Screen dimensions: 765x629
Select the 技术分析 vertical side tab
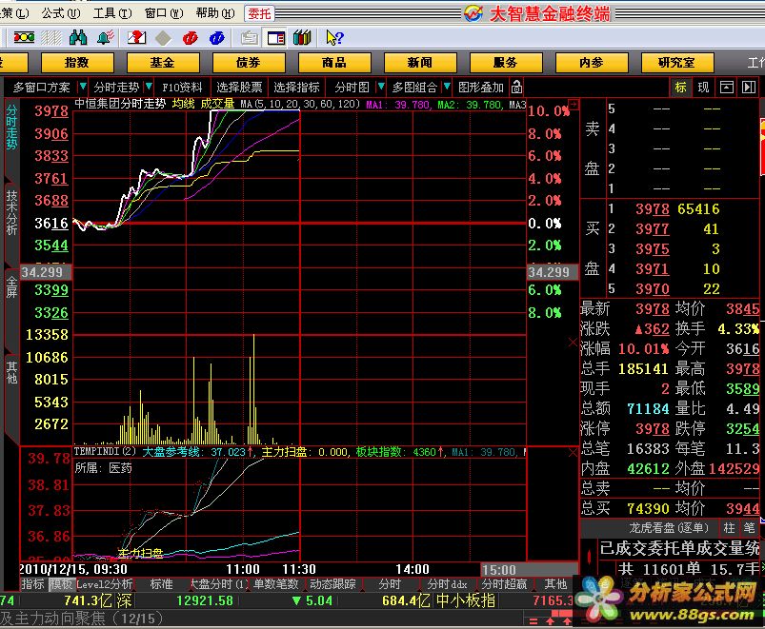pos(11,213)
